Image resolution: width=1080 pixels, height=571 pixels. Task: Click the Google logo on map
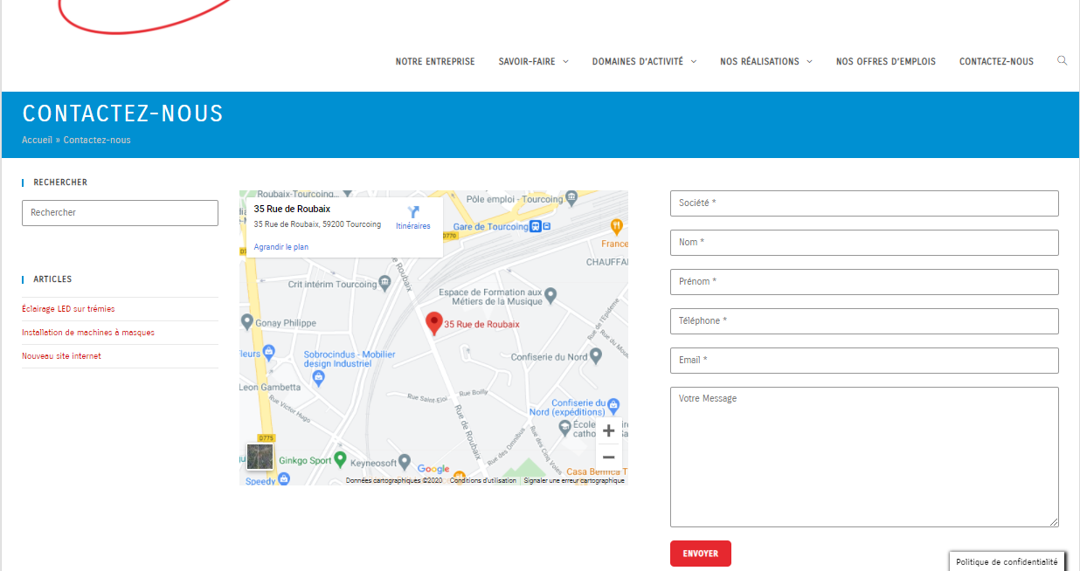point(433,469)
